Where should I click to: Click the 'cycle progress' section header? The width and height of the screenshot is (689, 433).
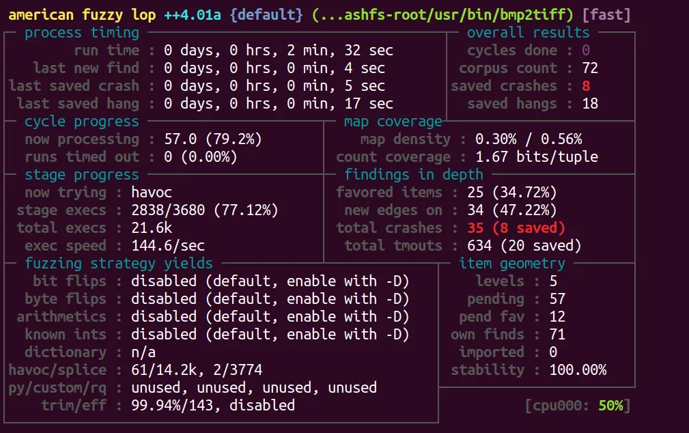click(x=81, y=122)
